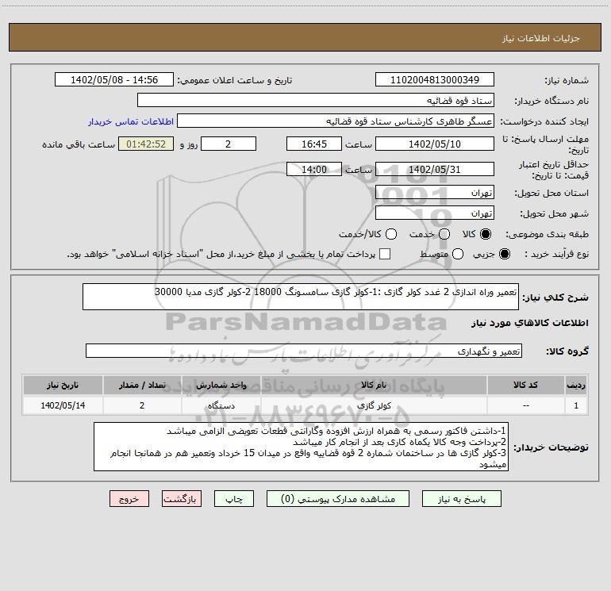
Task: Click the پاسخ به نیاز button
Action: 462,499
